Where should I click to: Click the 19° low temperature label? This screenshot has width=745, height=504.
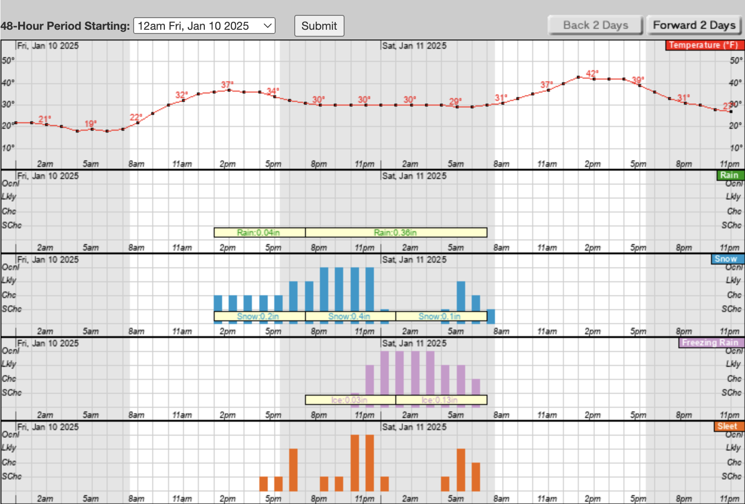coord(90,124)
